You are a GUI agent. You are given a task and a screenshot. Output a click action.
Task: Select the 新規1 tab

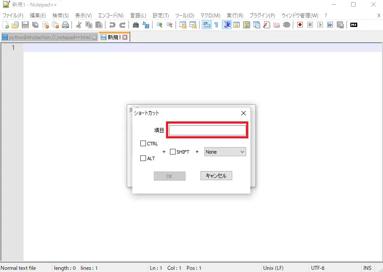coord(114,37)
